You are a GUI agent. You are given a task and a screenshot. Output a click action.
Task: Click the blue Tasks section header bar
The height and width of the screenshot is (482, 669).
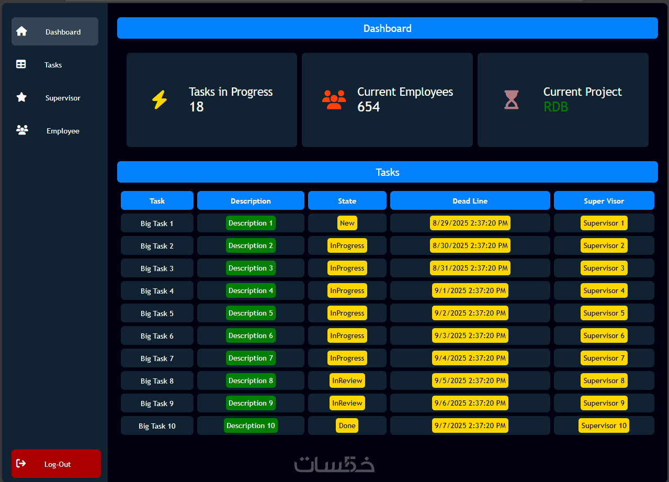point(388,172)
